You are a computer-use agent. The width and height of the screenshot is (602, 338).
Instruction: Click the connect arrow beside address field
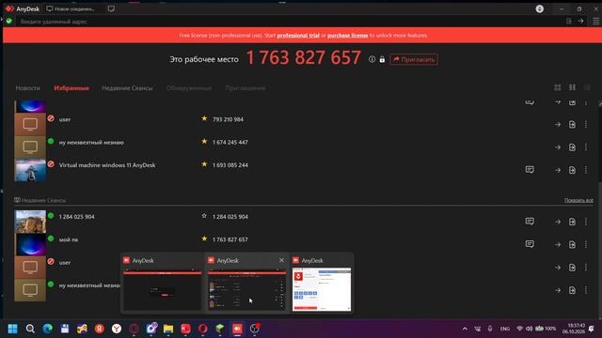(x=580, y=21)
